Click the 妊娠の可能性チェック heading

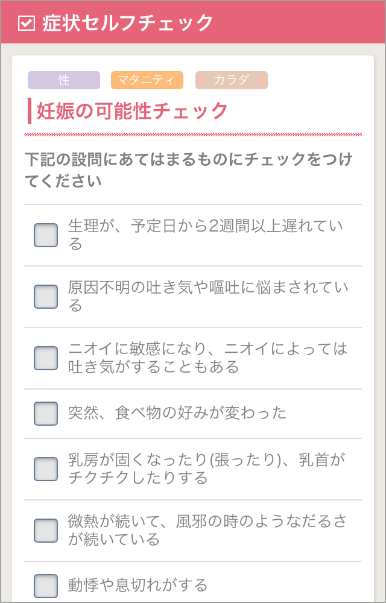133,111
